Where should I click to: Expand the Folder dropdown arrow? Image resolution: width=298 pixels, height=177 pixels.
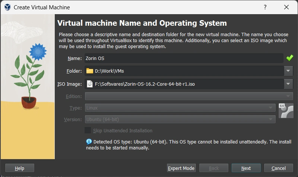pos(288,71)
